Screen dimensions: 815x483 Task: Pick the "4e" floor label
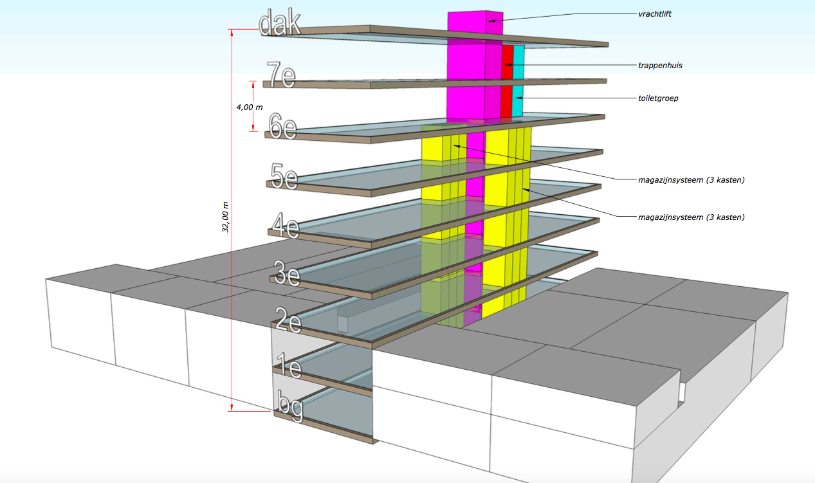(285, 226)
